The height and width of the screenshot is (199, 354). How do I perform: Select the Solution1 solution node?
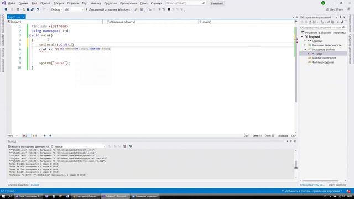tap(324, 33)
